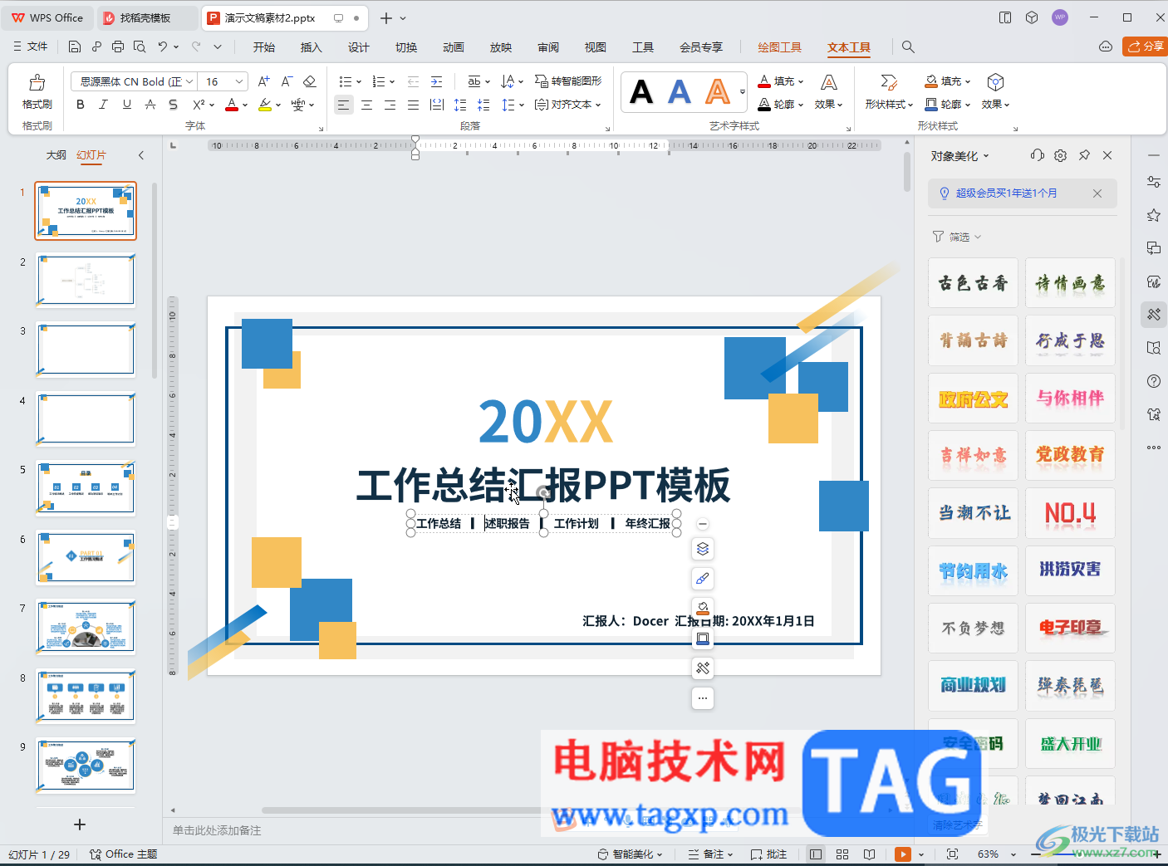This screenshot has height=866, width=1168.
Task: Switch to slide sorter view icon
Action: (x=842, y=854)
